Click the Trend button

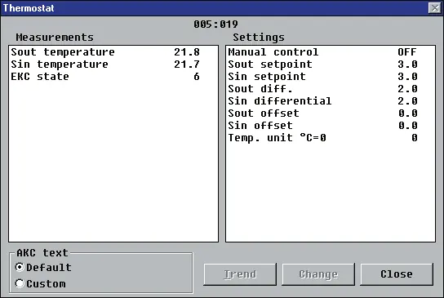[240, 274]
